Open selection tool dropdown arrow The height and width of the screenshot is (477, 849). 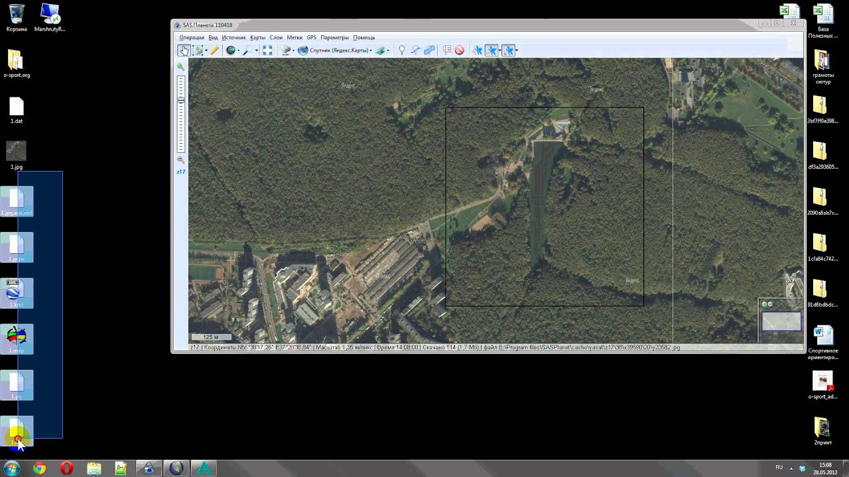pos(206,50)
